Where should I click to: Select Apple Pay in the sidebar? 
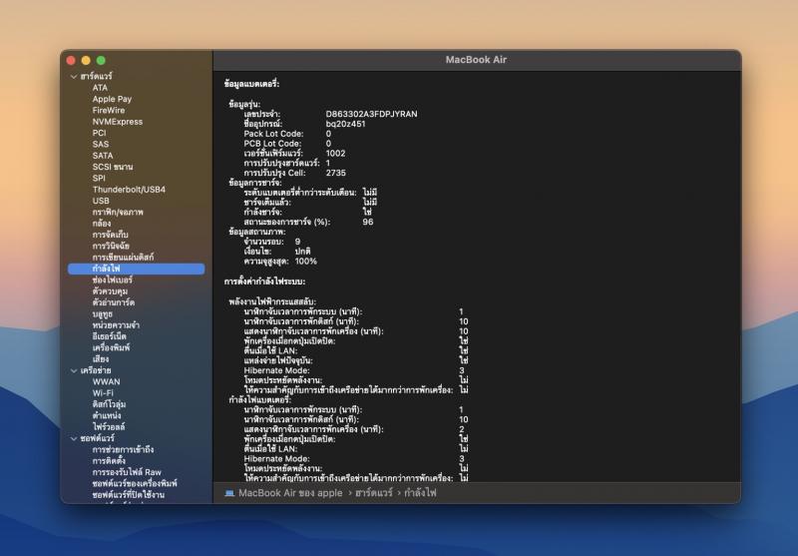click(112, 99)
